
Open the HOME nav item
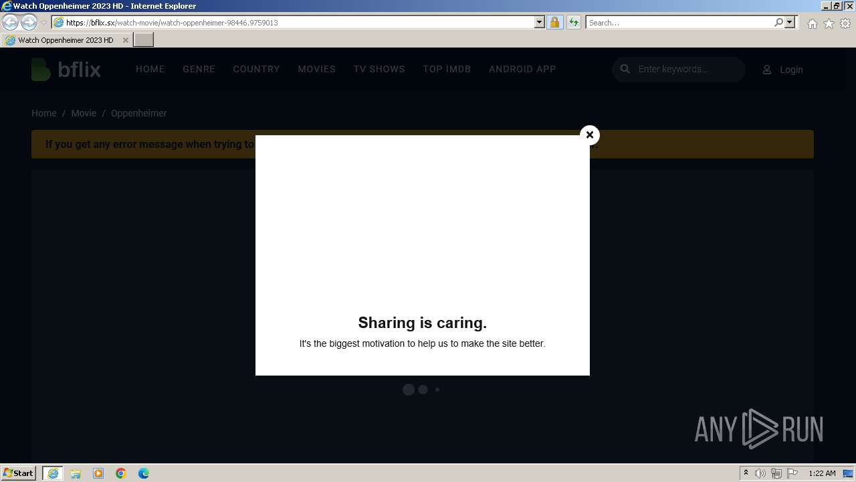point(150,69)
